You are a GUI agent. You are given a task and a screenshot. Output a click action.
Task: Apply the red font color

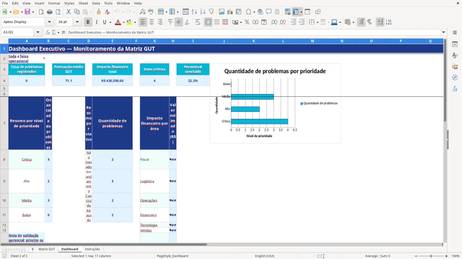tap(118, 22)
